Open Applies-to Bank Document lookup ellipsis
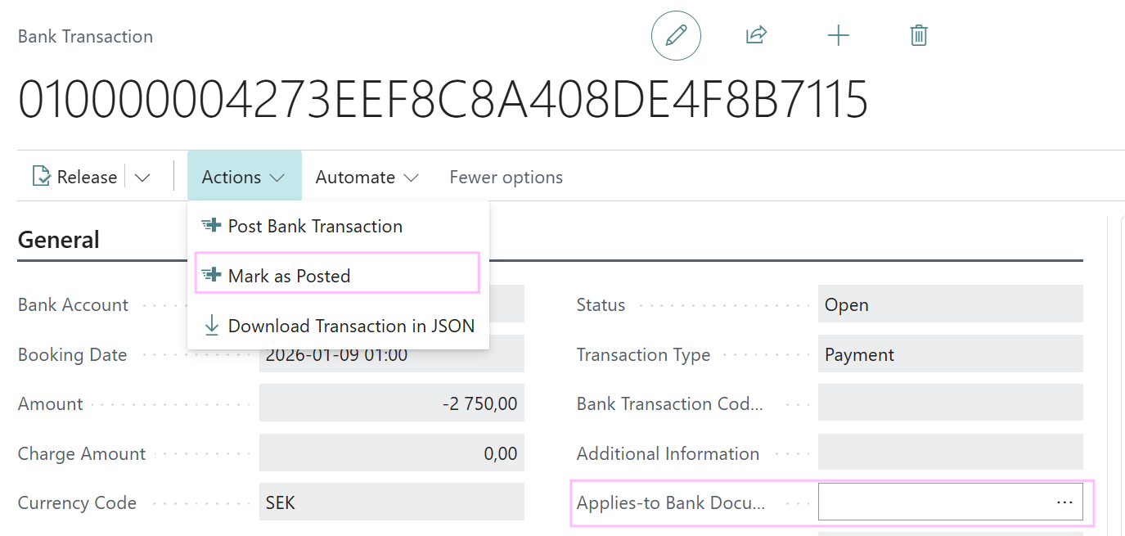Image resolution: width=1125 pixels, height=536 pixels. [1064, 502]
